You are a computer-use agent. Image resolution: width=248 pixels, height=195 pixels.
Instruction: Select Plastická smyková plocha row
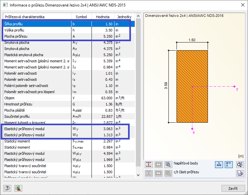pos(69,55)
